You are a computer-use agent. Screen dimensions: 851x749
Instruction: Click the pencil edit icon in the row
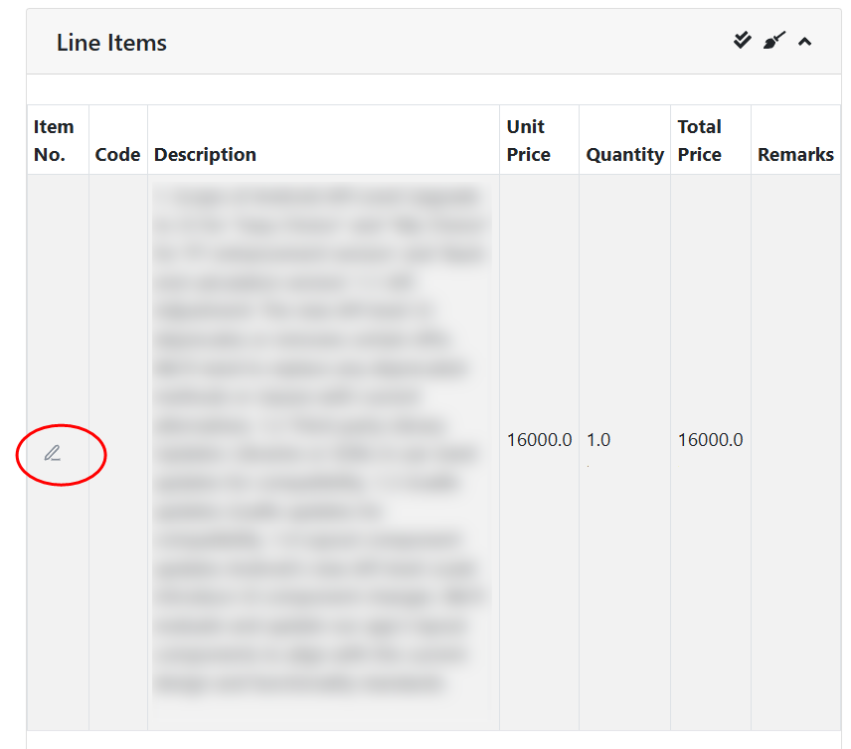[x=53, y=454]
